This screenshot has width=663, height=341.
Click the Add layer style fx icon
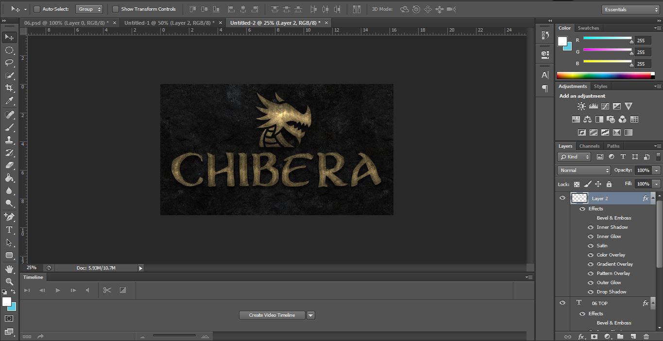pos(581,336)
